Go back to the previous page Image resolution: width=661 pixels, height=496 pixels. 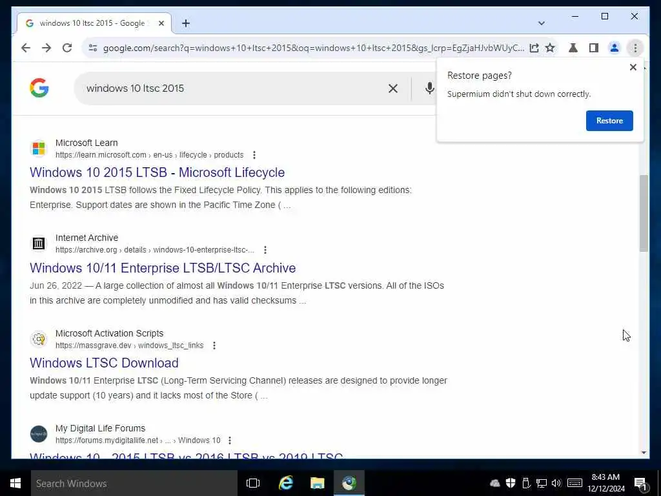click(x=26, y=48)
